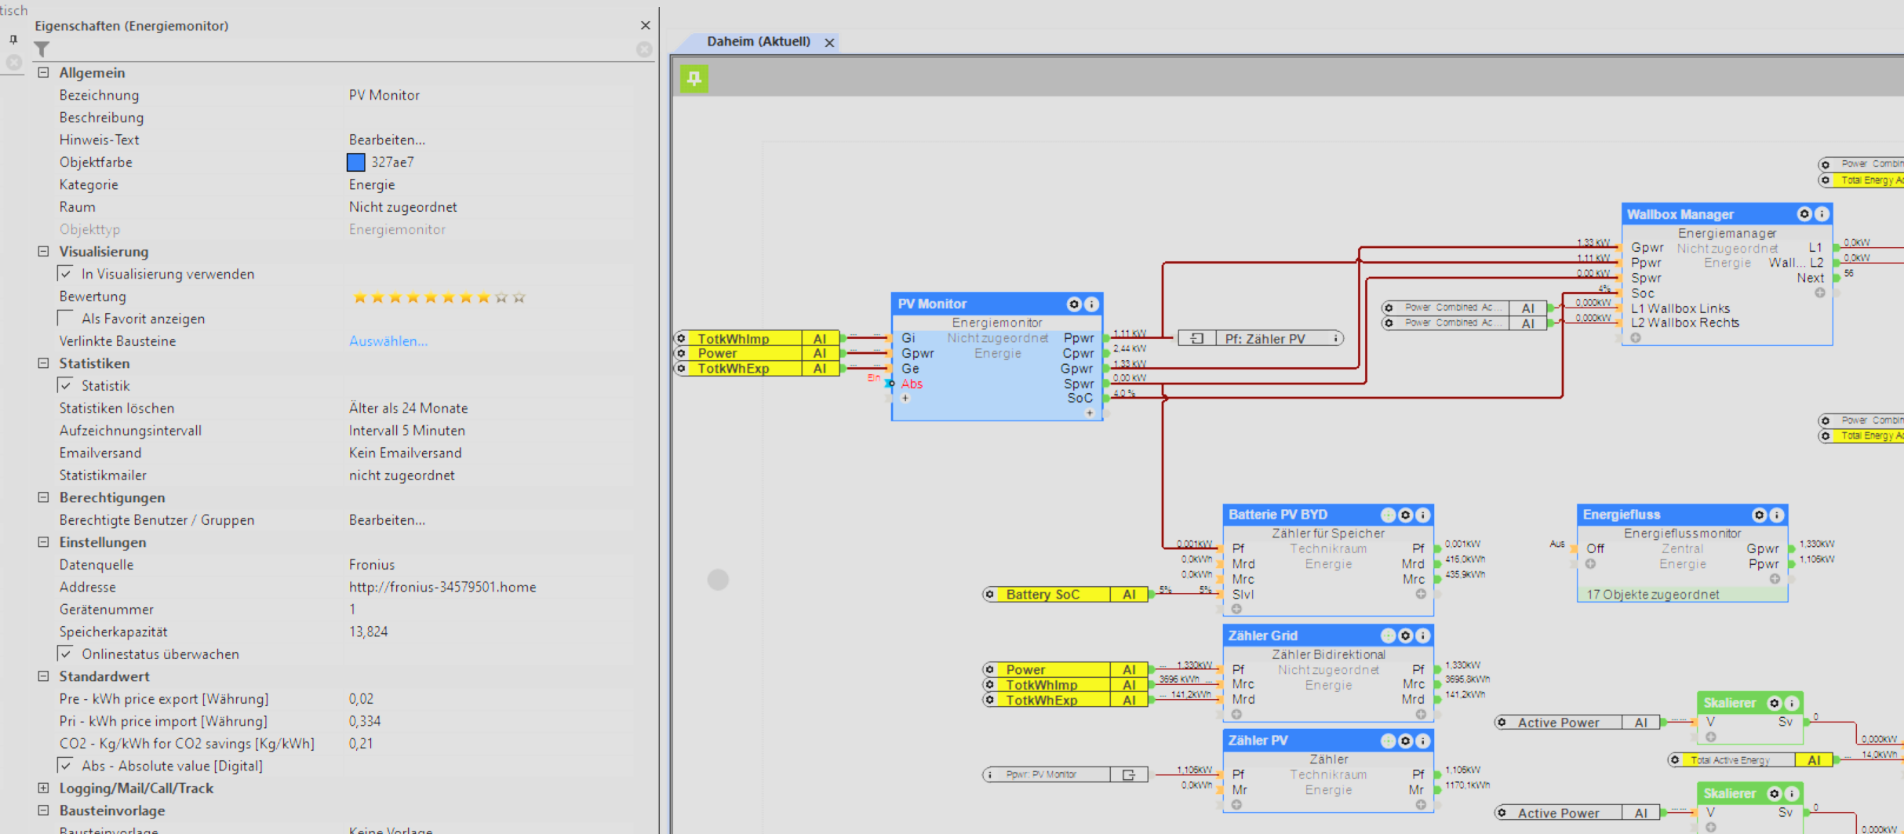Click info icon on Wallbox Manager block
Image resolution: width=1904 pixels, height=834 pixels.
pos(1822,214)
